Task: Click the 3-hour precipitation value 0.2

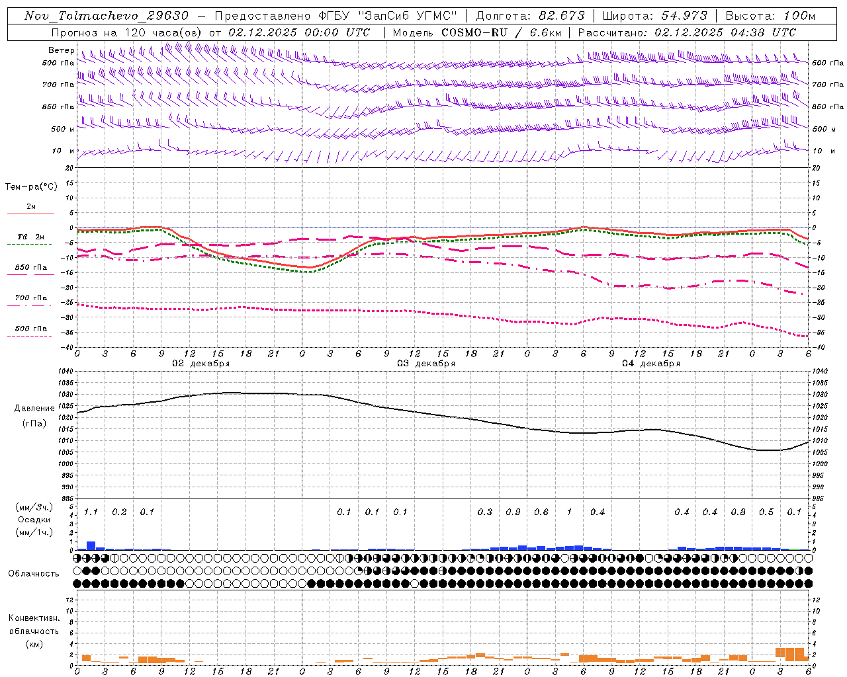Action: coord(119,512)
